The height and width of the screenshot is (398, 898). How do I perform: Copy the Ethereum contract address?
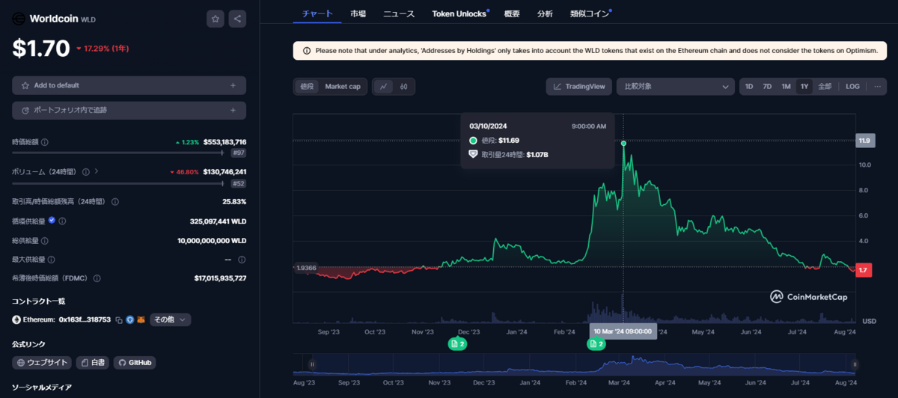pos(119,320)
